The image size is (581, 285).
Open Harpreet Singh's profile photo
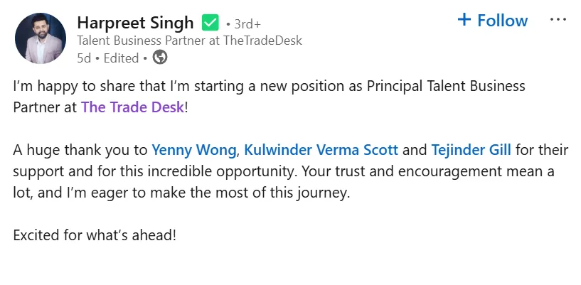click(41, 38)
